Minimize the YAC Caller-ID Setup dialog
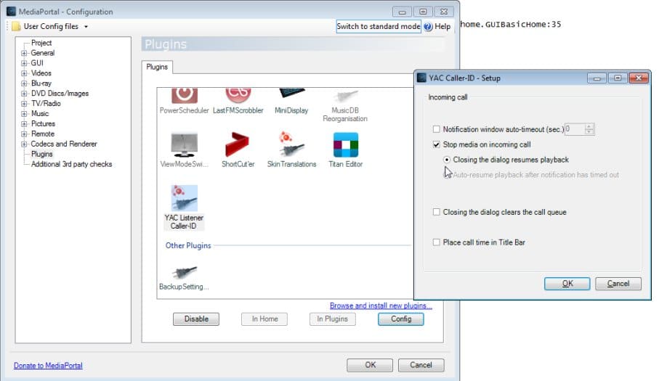Image resolution: width=659 pixels, height=381 pixels. [597, 78]
